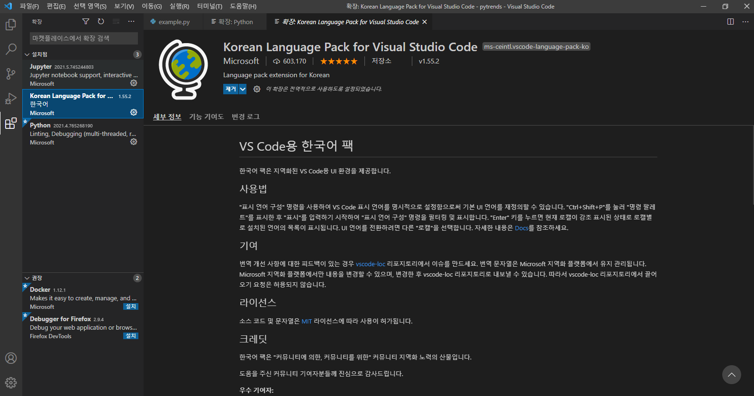Click the five-star rating
Image resolution: width=754 pixels, height=396 pixels.
click(x=339, y=61)
